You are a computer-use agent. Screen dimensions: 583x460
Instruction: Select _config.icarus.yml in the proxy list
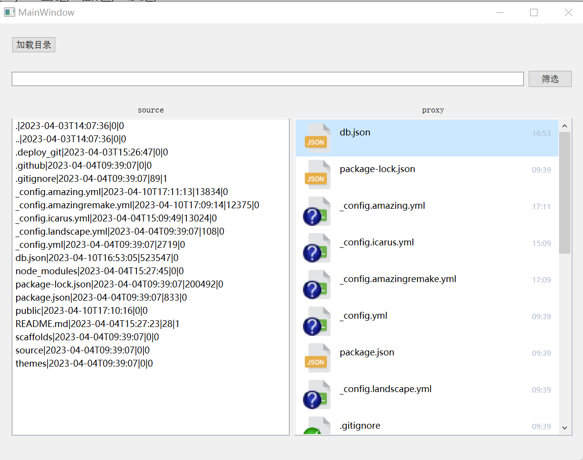427,248
